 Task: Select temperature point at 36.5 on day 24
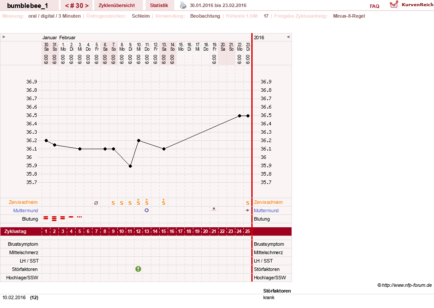click(x=239, y=116)
